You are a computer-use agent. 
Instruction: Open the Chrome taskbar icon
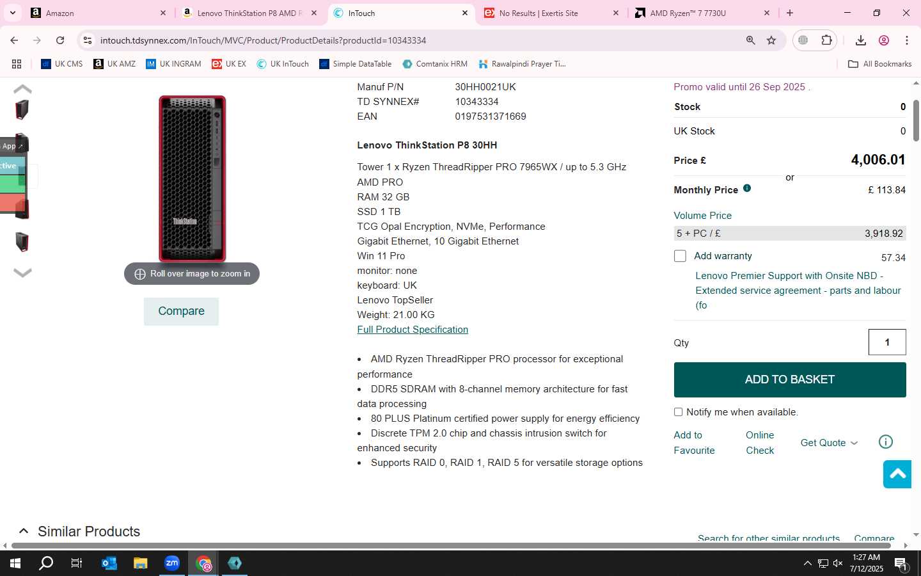pyautogui.click(x=203, y=563)
